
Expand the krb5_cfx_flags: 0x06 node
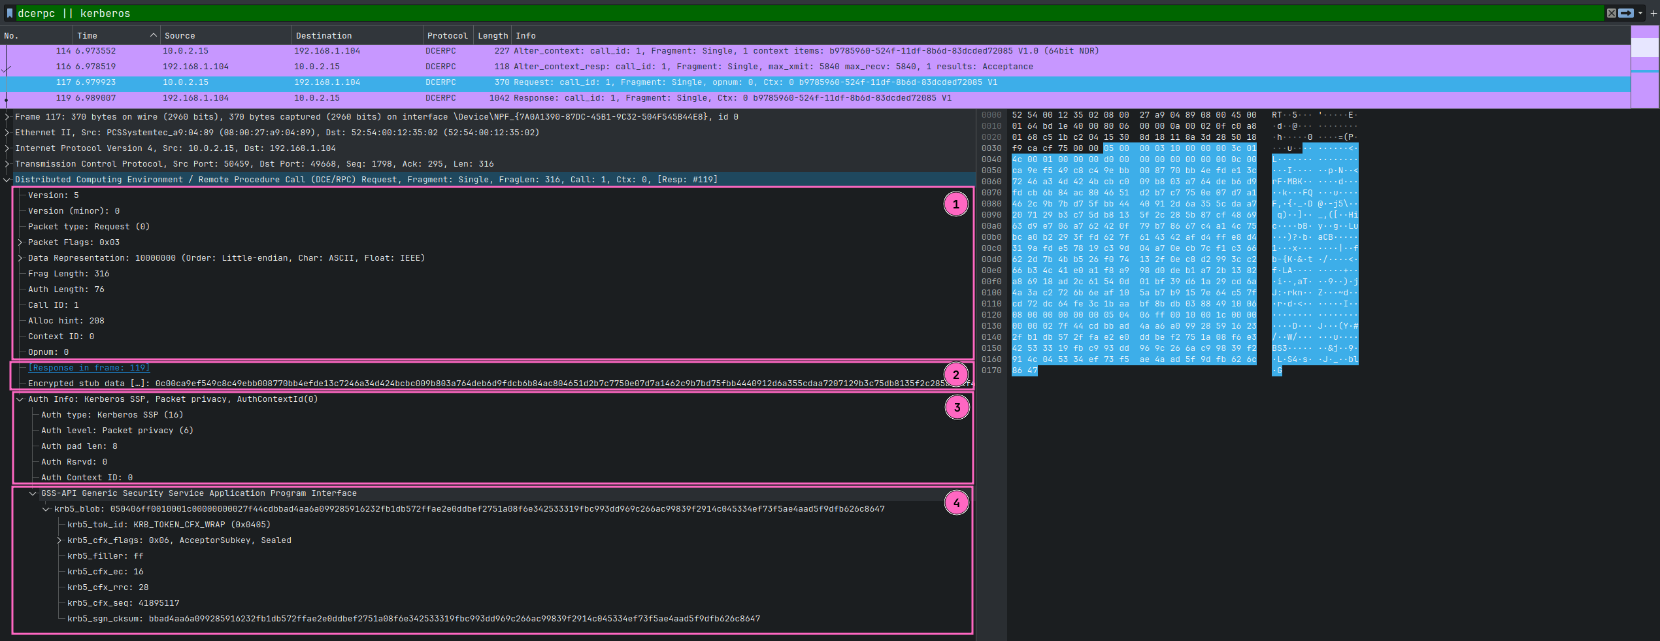tap(59, 540)
